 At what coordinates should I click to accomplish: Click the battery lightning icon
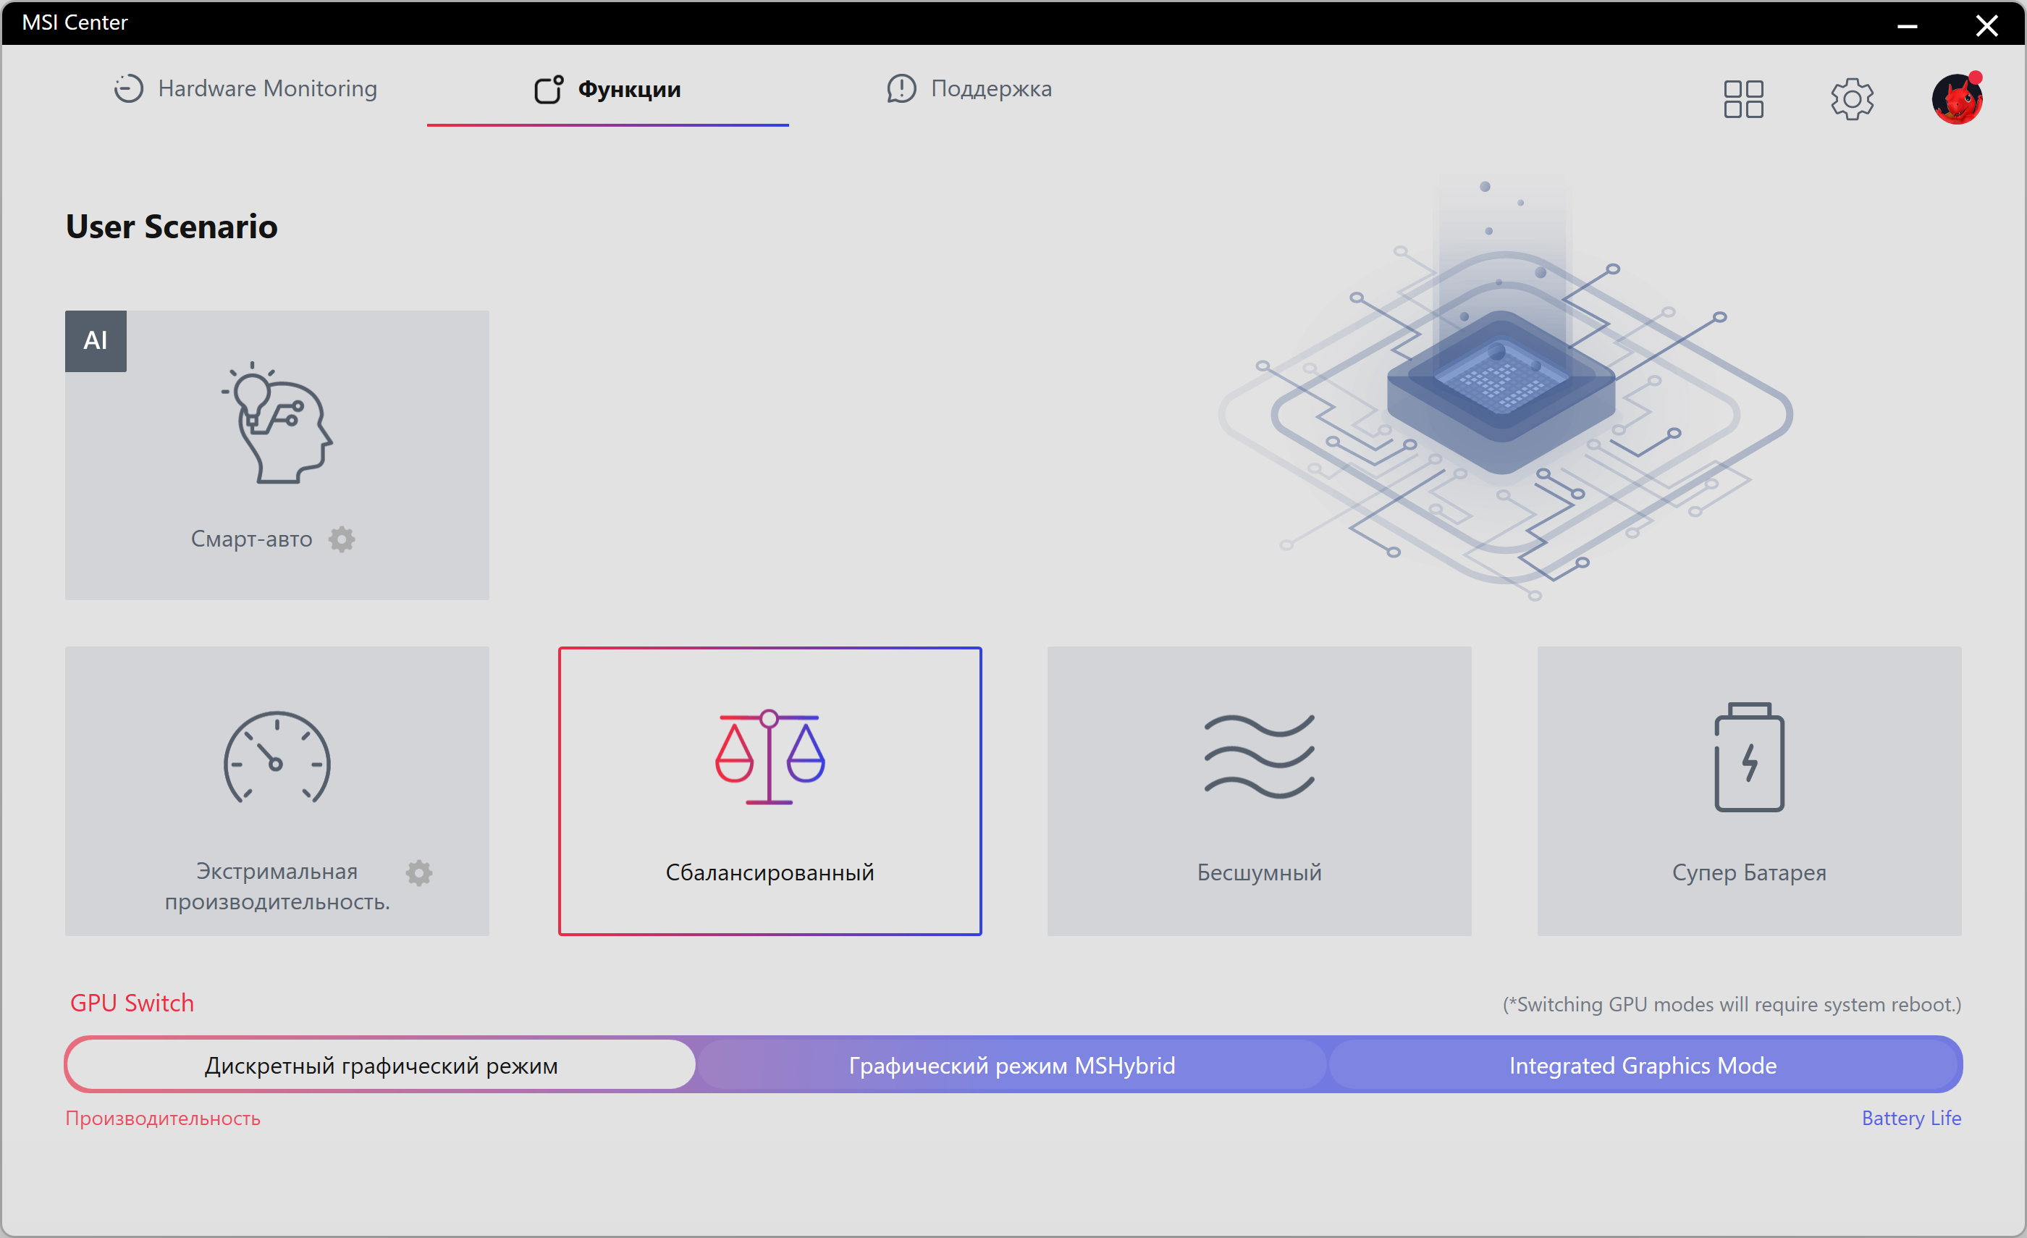pyautogui.click(x=1748, y=757)
